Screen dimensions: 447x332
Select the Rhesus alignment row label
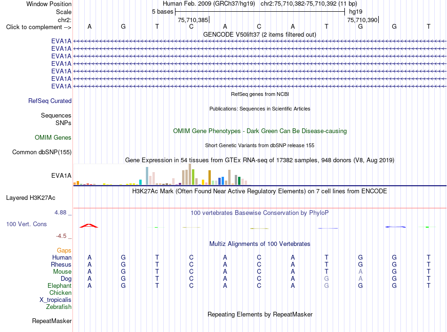click(x=61, y=265)
